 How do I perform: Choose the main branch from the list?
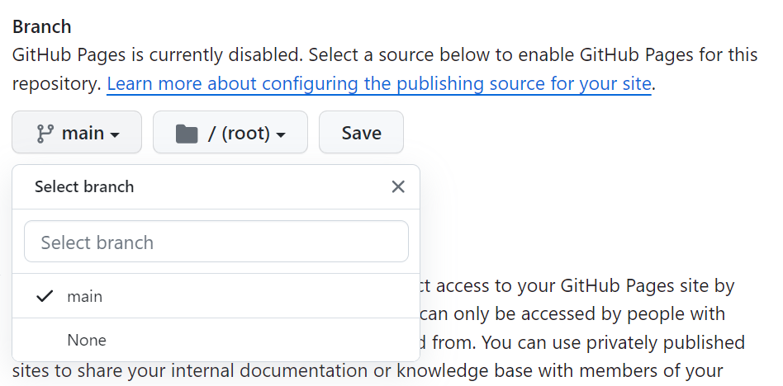pos(85,296)
